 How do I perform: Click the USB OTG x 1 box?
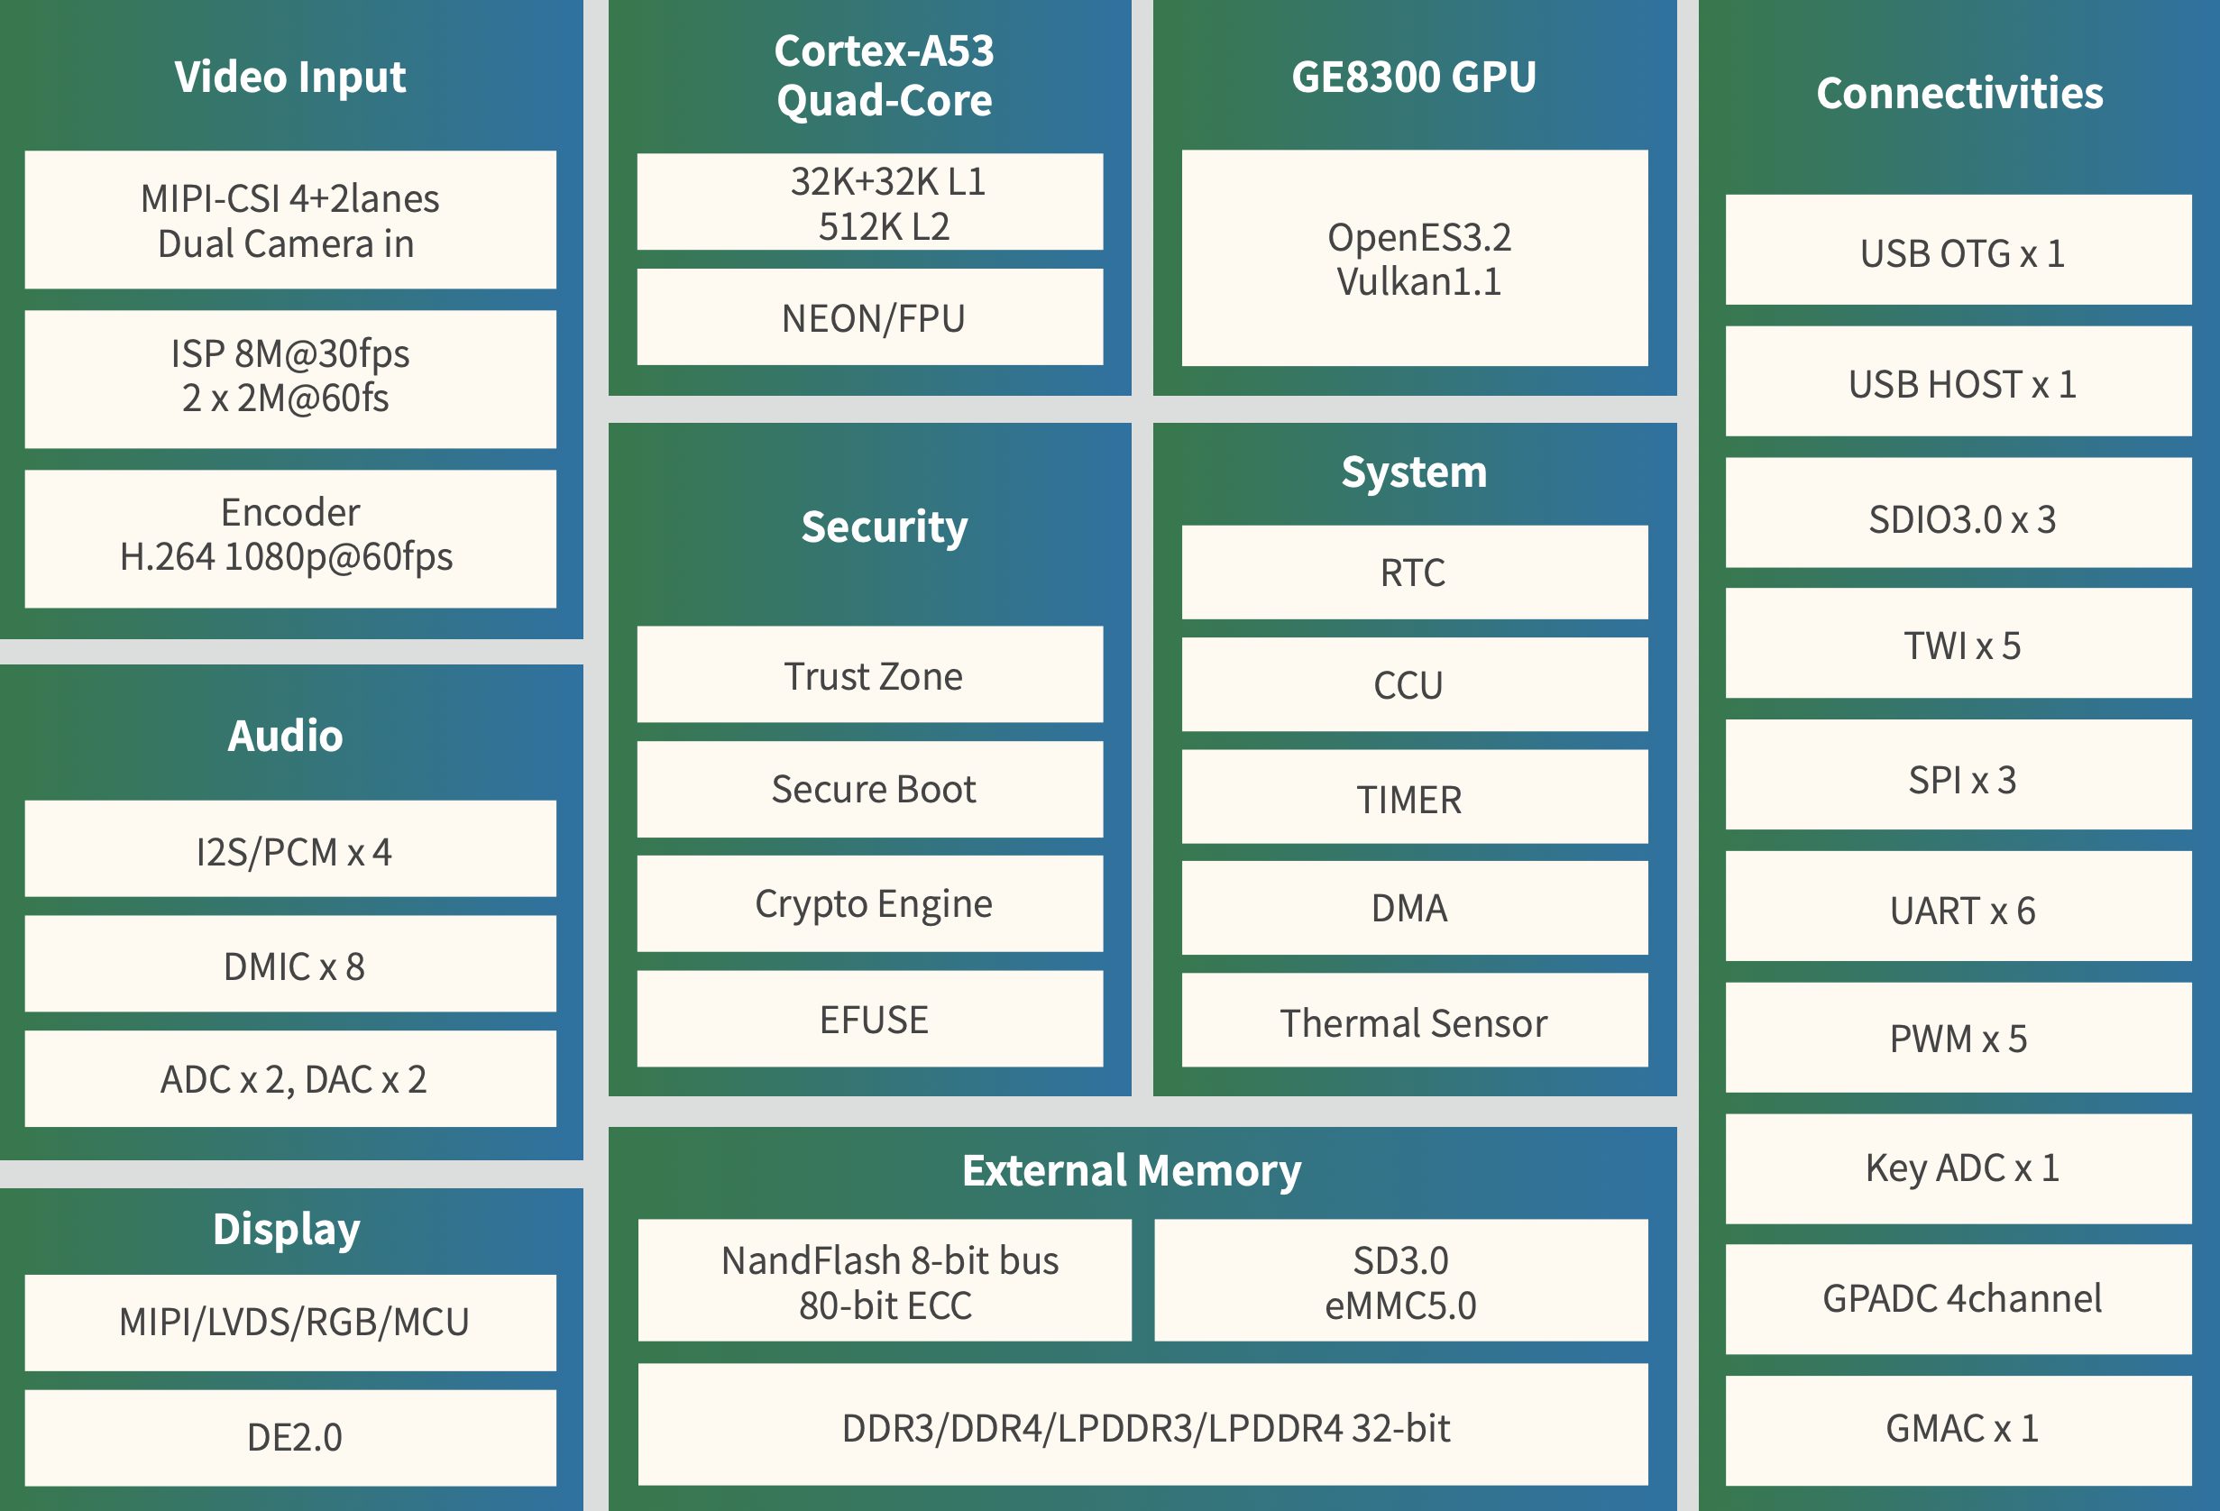[1959, 251]
